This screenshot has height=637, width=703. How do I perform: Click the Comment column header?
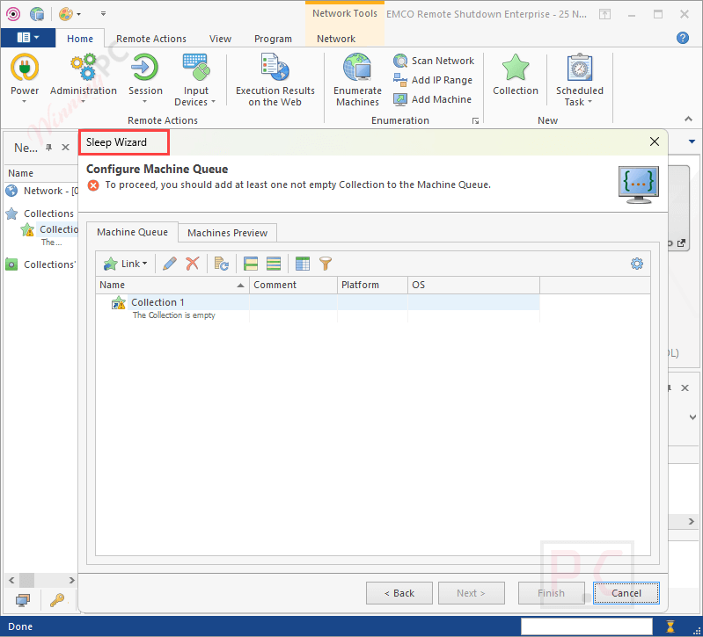[293, 285]
